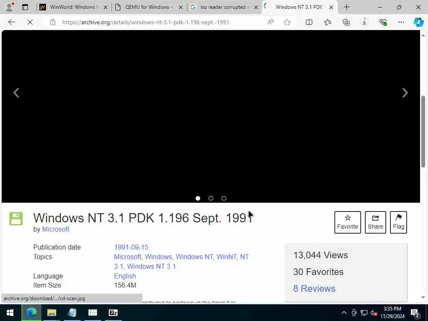
Task: Open the Downloads icon
Action: (x=364, y=22)
